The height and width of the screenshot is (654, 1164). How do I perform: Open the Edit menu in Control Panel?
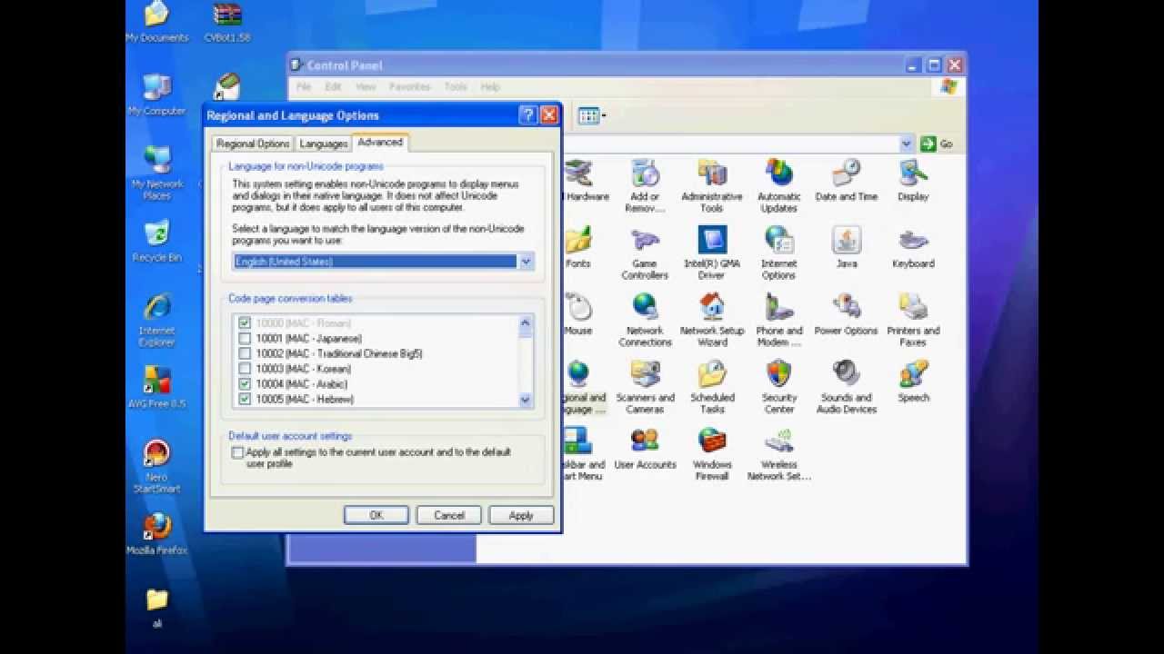pos(334,87)
